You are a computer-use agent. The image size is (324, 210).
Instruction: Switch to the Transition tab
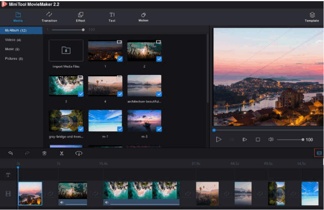[49, 17]
